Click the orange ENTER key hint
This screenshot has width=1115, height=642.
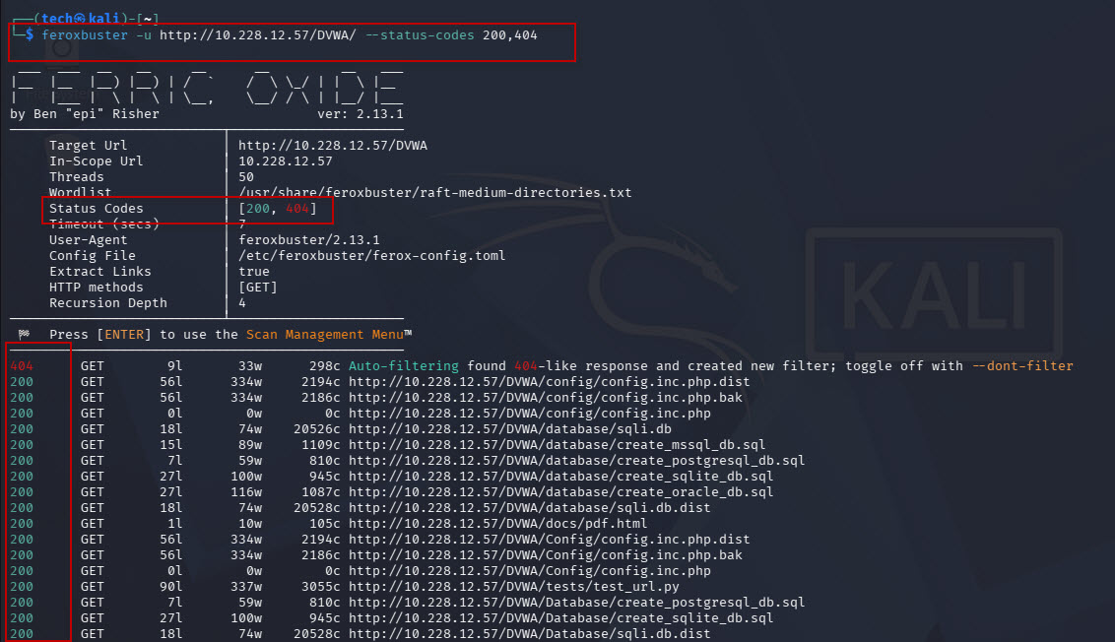(x=124, y=334)
